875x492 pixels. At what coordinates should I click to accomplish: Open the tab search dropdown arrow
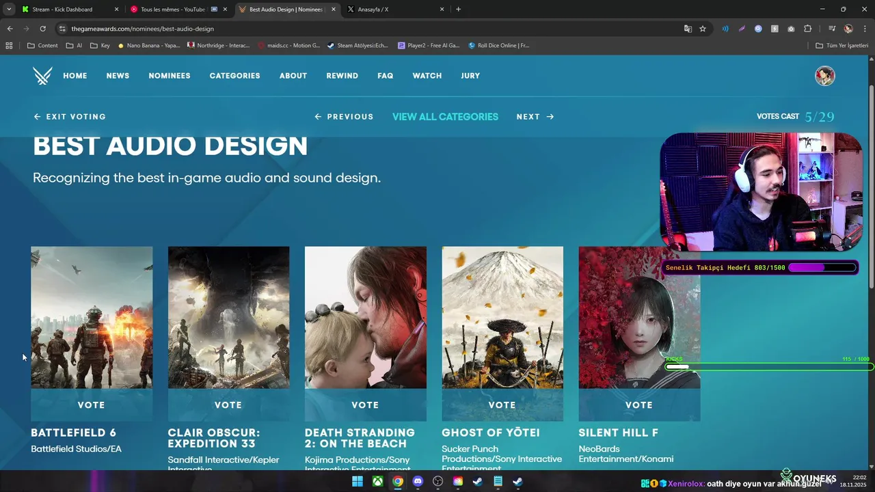coord(9,10)
